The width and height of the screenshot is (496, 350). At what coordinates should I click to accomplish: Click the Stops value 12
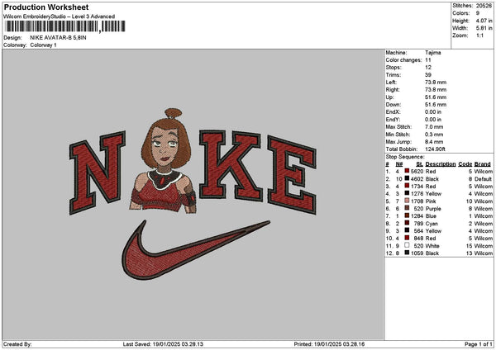428,68
